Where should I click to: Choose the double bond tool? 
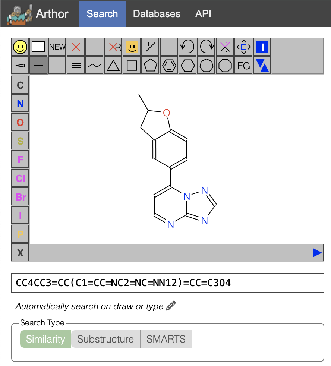coord(57,66)
